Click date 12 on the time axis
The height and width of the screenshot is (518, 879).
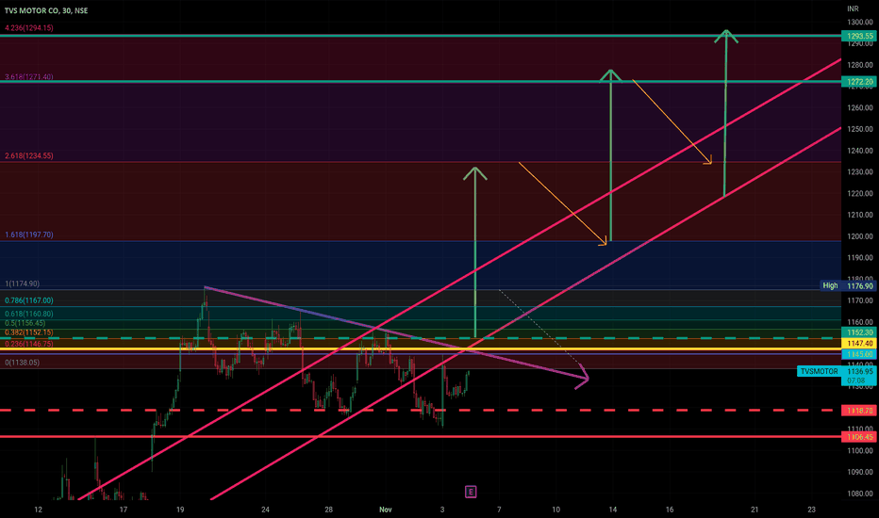38,510
